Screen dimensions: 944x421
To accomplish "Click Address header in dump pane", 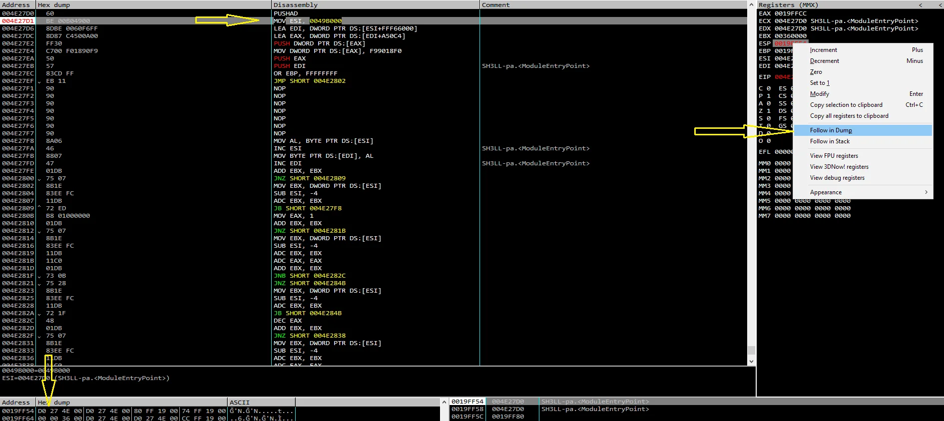I will click(17, 402).
